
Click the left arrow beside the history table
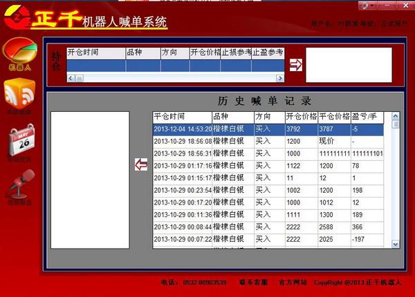(141, 164)
